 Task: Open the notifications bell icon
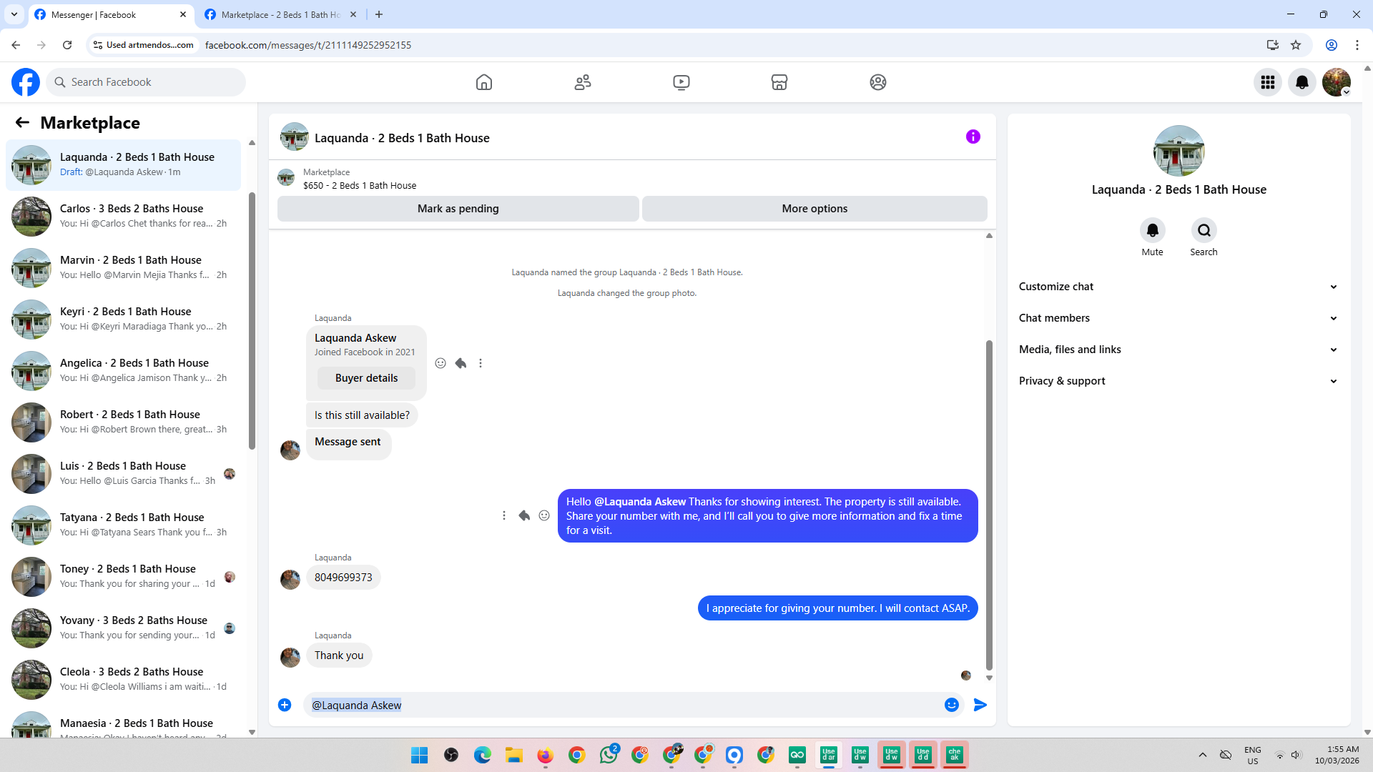point(1302,82)
